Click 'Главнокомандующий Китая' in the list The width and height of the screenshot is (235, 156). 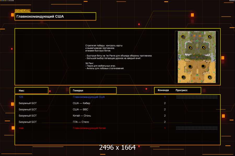point(89,128)
